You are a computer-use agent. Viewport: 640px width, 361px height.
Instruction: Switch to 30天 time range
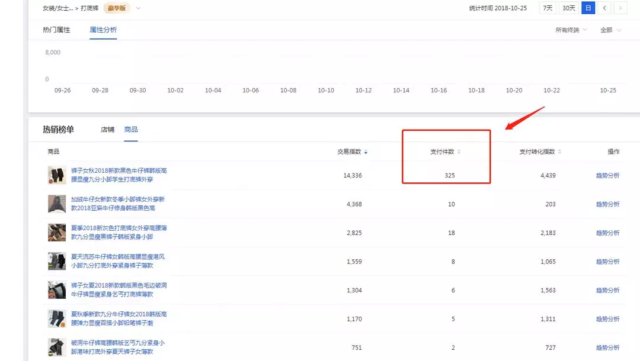[x=568, y=8]
